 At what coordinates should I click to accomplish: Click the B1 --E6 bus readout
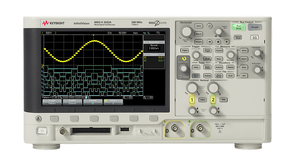tap(128, 97)
